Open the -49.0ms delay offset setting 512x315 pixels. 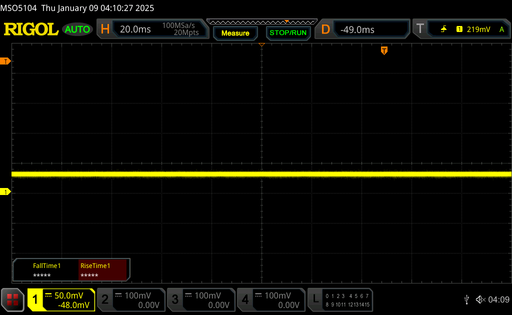click(x=370, y=29)
